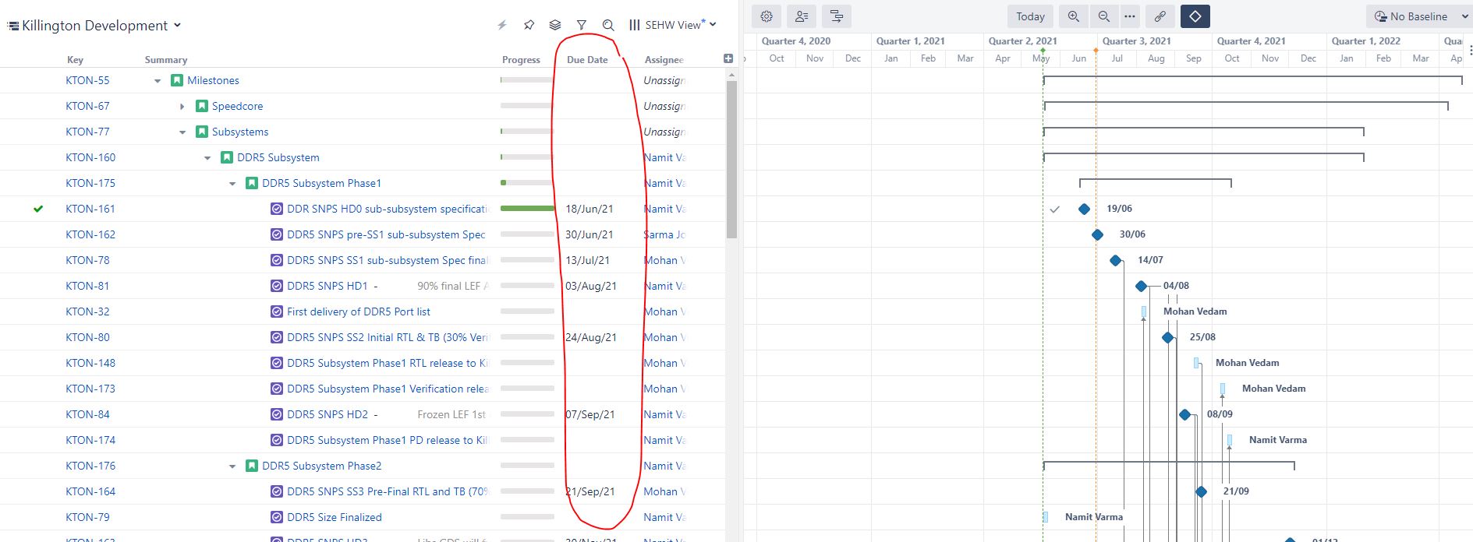
Task: Select the 04/08 milestone diamond in Gantt
Action: click(1142, 286)
